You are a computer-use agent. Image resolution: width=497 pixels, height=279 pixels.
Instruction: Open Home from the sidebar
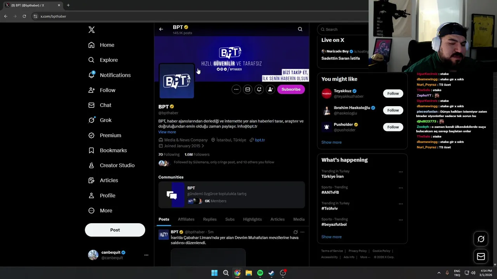[101, 45]
